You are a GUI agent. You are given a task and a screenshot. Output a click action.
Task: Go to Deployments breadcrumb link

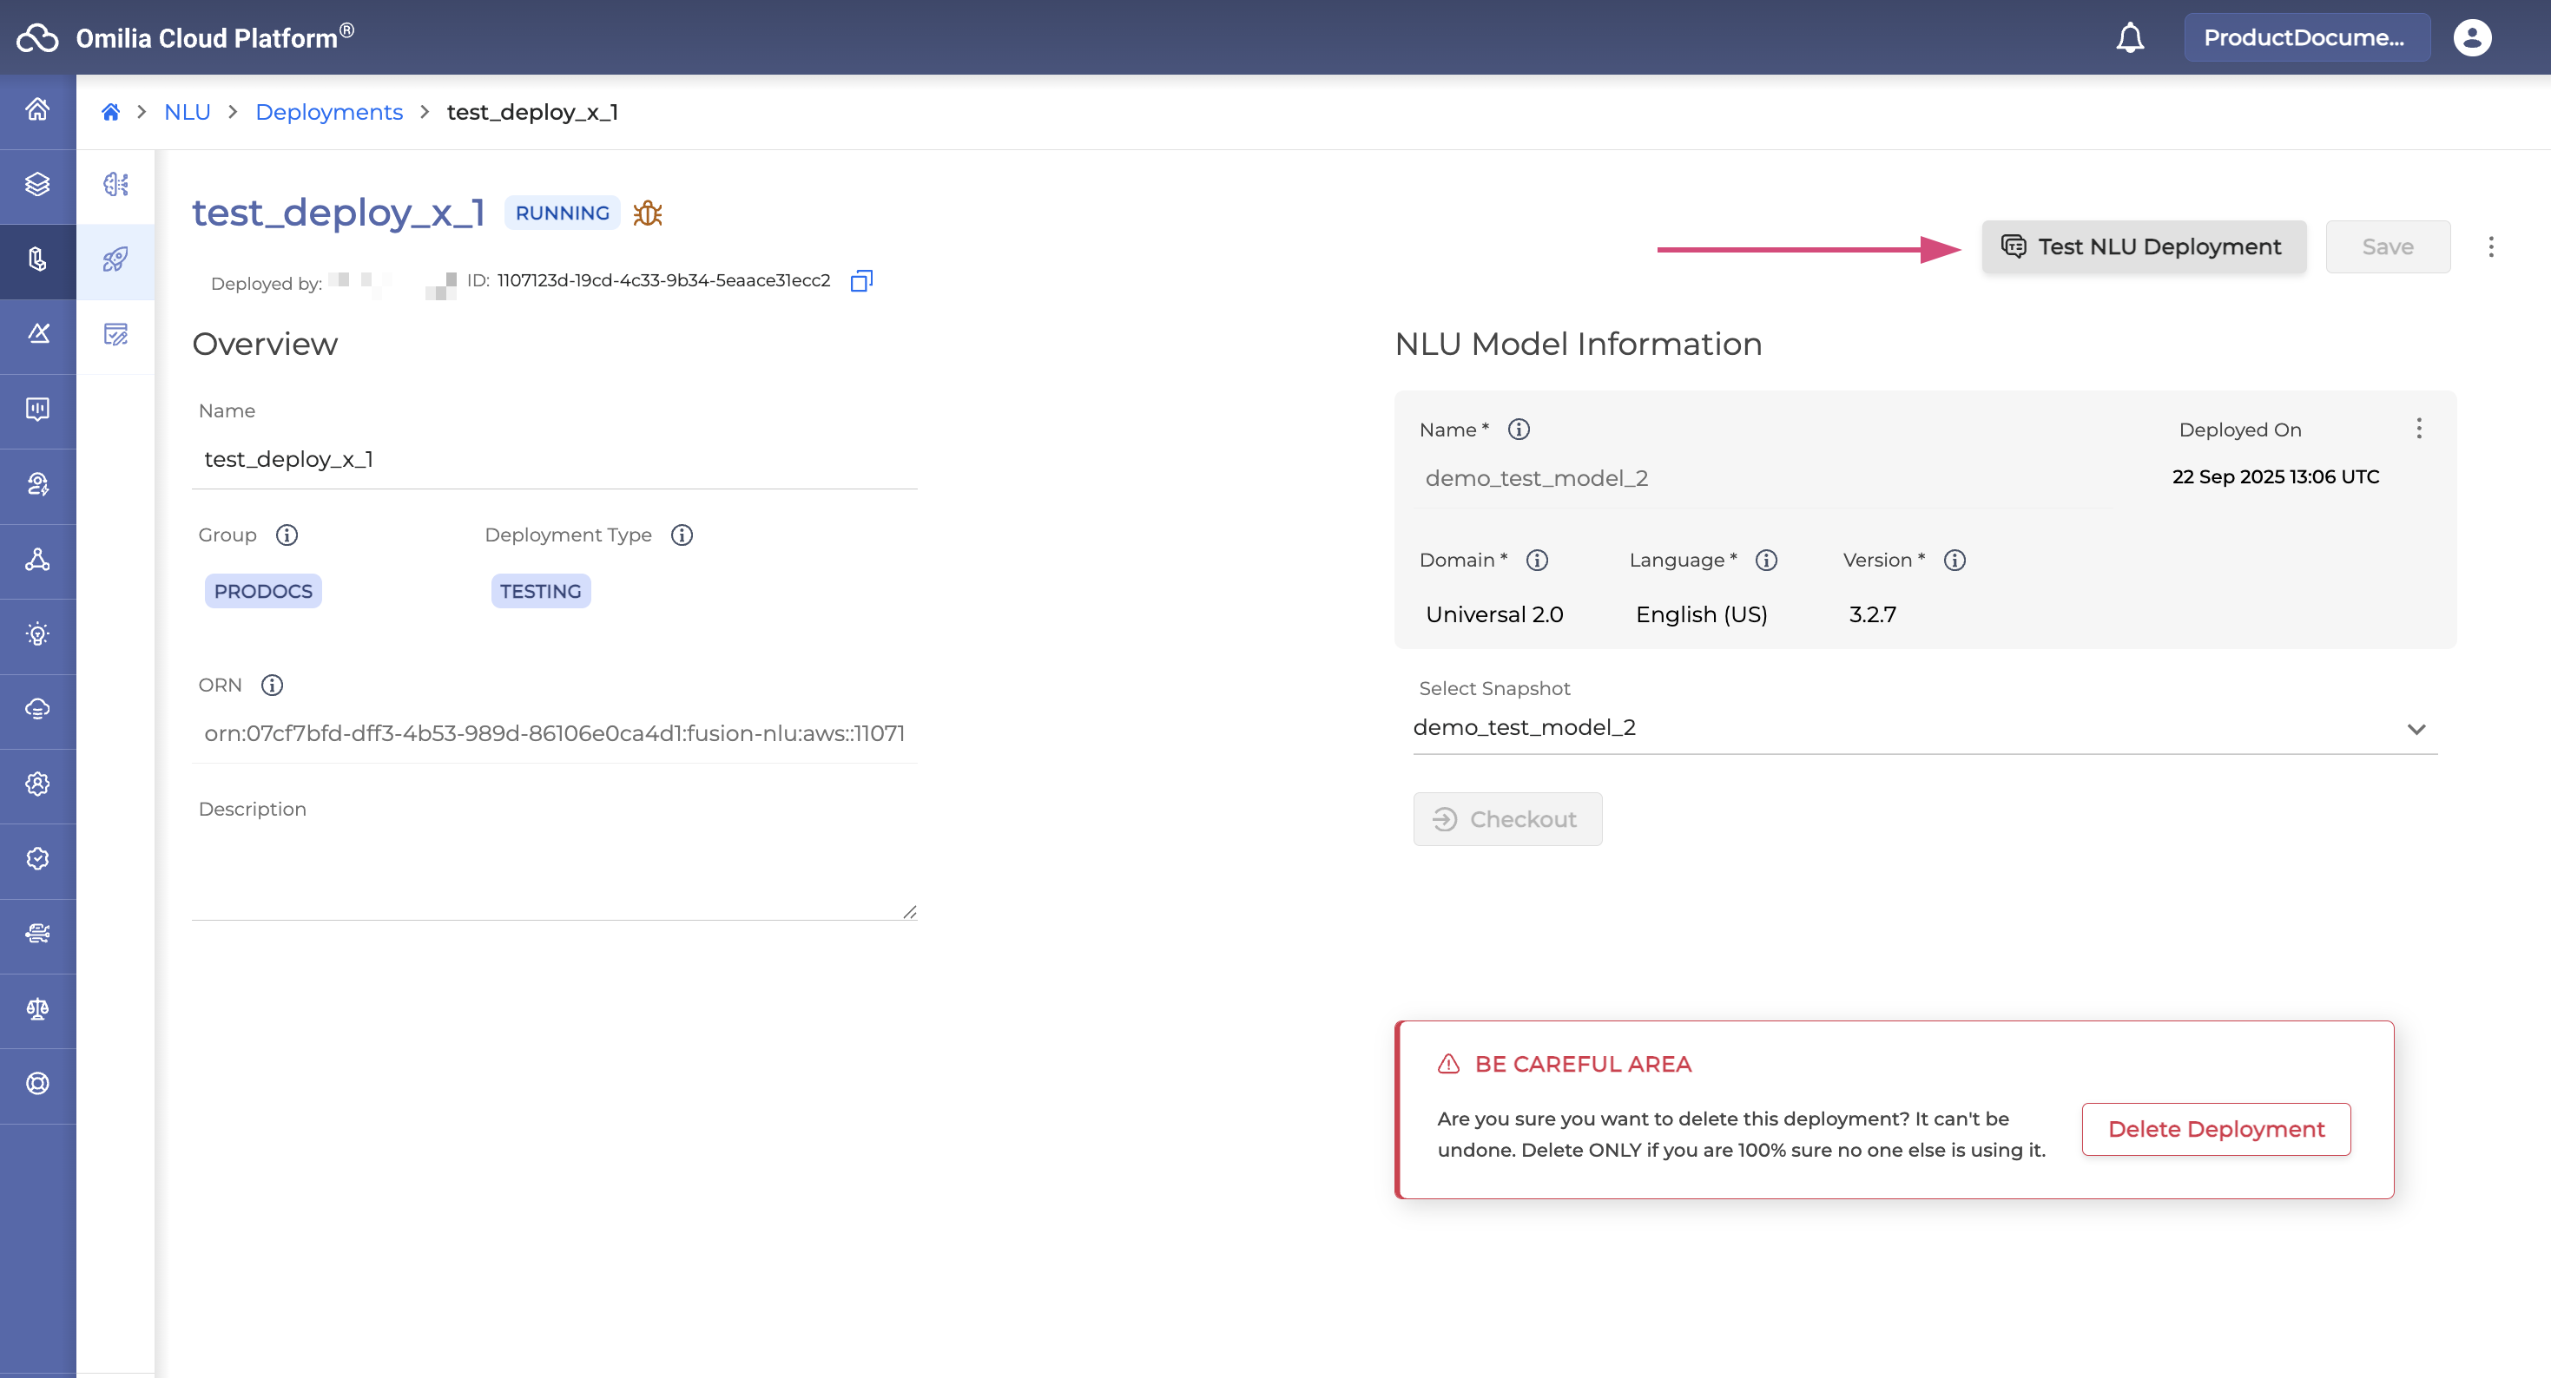coord(329,112)
